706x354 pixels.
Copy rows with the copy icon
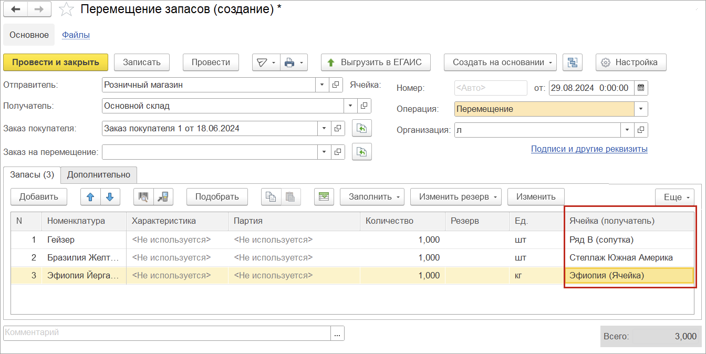[x=271, y=197]
